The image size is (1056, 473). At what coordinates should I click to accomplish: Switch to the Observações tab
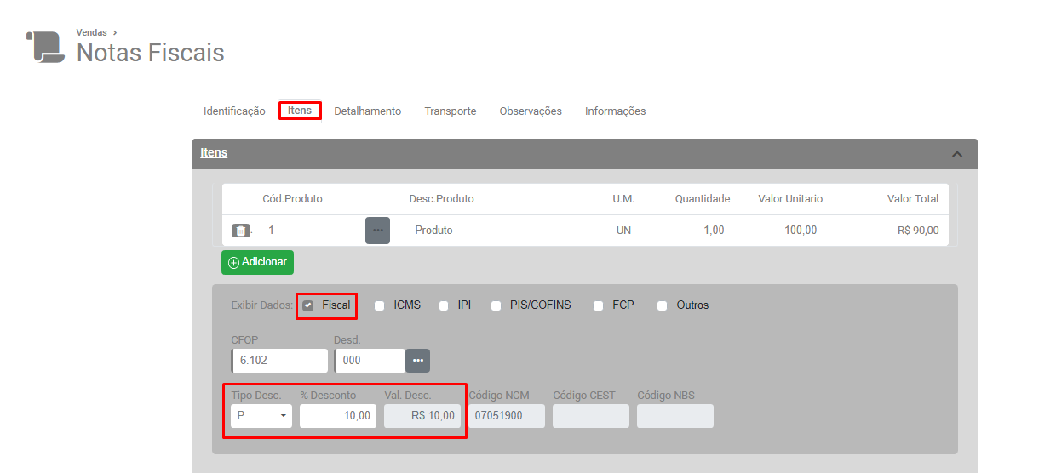pyautogui.click(x=531, y=111)
